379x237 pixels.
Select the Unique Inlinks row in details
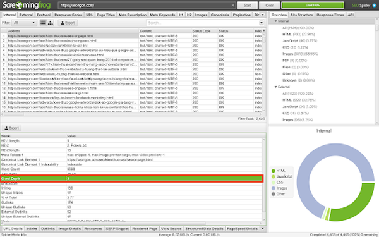coord(132,193)
